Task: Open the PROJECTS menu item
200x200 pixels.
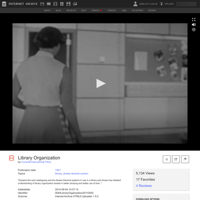Action: click(71, 11)
